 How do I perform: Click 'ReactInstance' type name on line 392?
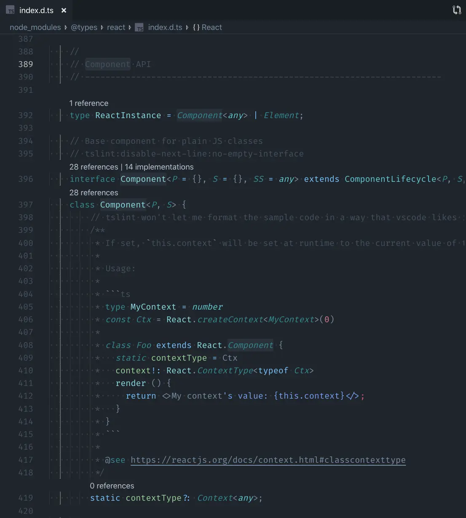(x=128, y=116)
